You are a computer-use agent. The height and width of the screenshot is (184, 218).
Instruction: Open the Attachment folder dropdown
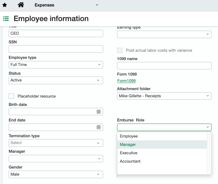tap(164, 96)
